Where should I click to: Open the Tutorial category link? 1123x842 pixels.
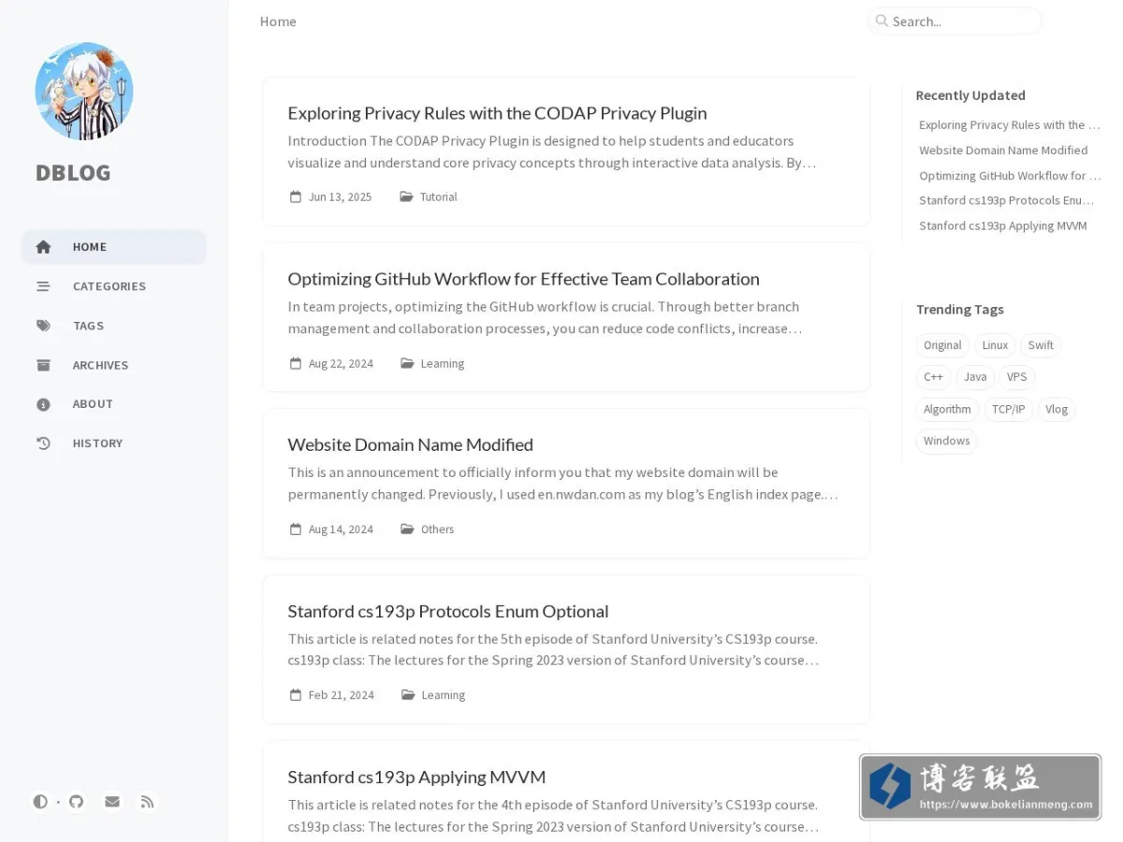tap(438, 196)
